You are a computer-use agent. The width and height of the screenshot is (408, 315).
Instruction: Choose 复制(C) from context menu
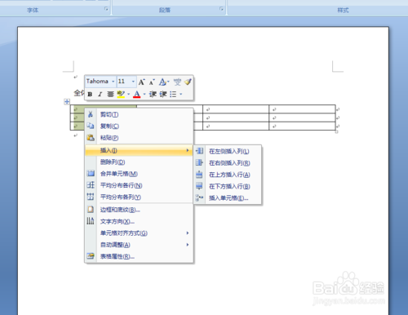click(x=140, y=126)
